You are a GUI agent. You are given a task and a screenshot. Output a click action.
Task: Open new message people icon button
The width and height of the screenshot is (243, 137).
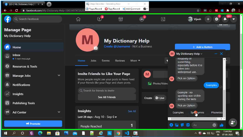pyautogui.click(x=233, y=122)
